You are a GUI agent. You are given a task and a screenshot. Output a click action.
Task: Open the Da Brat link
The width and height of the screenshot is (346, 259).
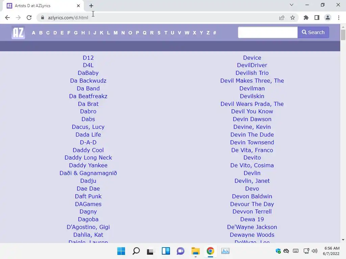pyautogui.click(x=88, y=104)
